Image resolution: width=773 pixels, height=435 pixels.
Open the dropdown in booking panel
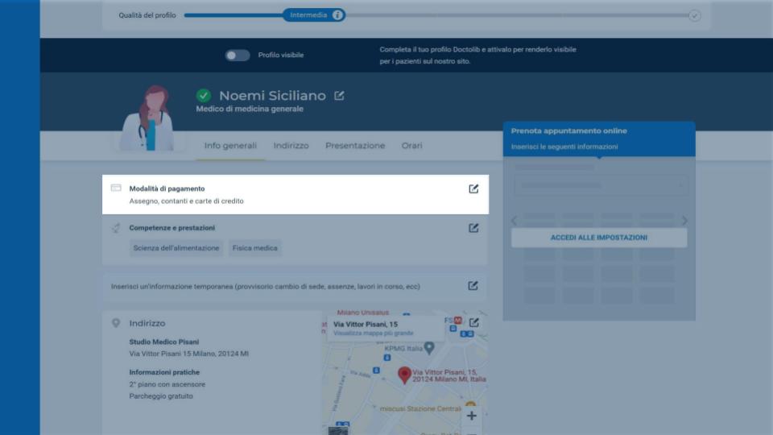pyautogui.click(x=601, y=185)
